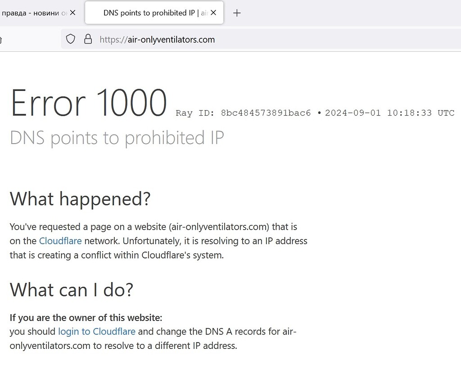Click 'that is creating a conflict' sentence

tap(117, 255)
